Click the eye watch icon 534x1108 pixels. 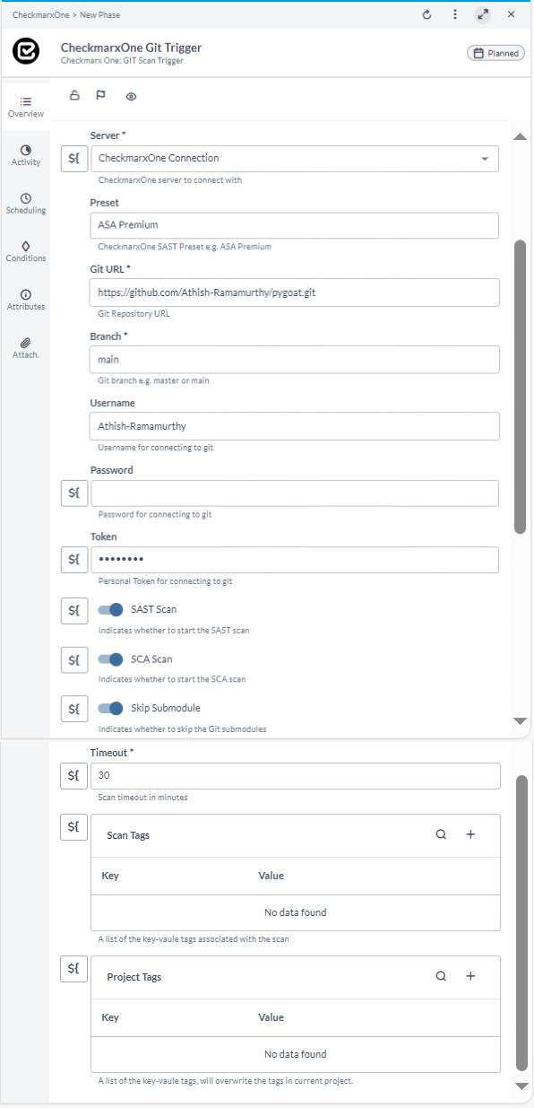(x=131, y=96)
